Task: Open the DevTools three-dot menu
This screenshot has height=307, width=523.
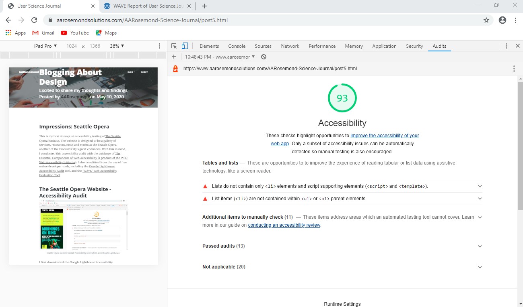Action: click(506, 46)
